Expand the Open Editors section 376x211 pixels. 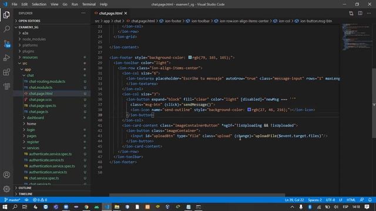(x=52, y=21)
